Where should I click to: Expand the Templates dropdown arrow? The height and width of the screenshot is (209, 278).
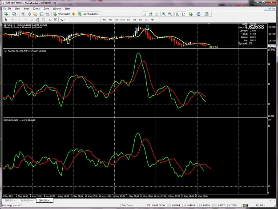210,14
